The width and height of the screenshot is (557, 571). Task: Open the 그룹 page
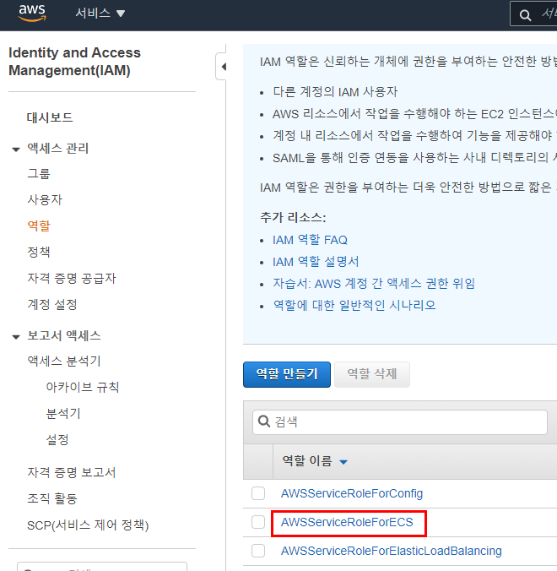point(39,173)
